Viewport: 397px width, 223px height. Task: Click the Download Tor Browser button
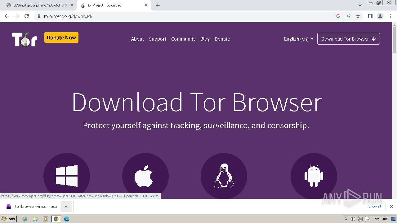[x=349, y=39]
